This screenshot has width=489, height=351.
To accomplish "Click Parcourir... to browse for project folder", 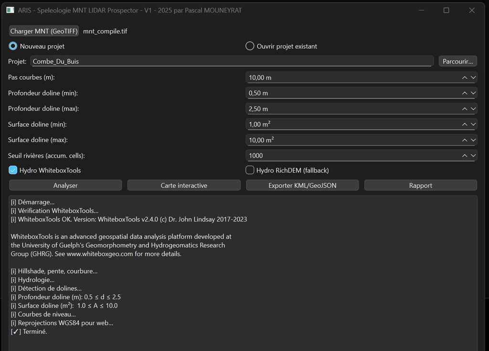I will pos(457,61).
